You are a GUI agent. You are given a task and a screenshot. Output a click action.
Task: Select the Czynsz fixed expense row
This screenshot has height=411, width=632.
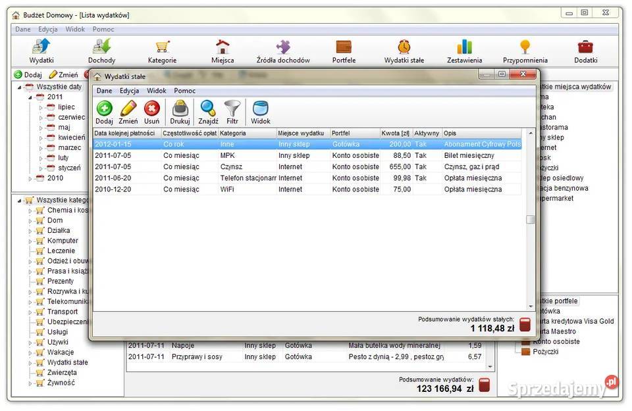230,167
